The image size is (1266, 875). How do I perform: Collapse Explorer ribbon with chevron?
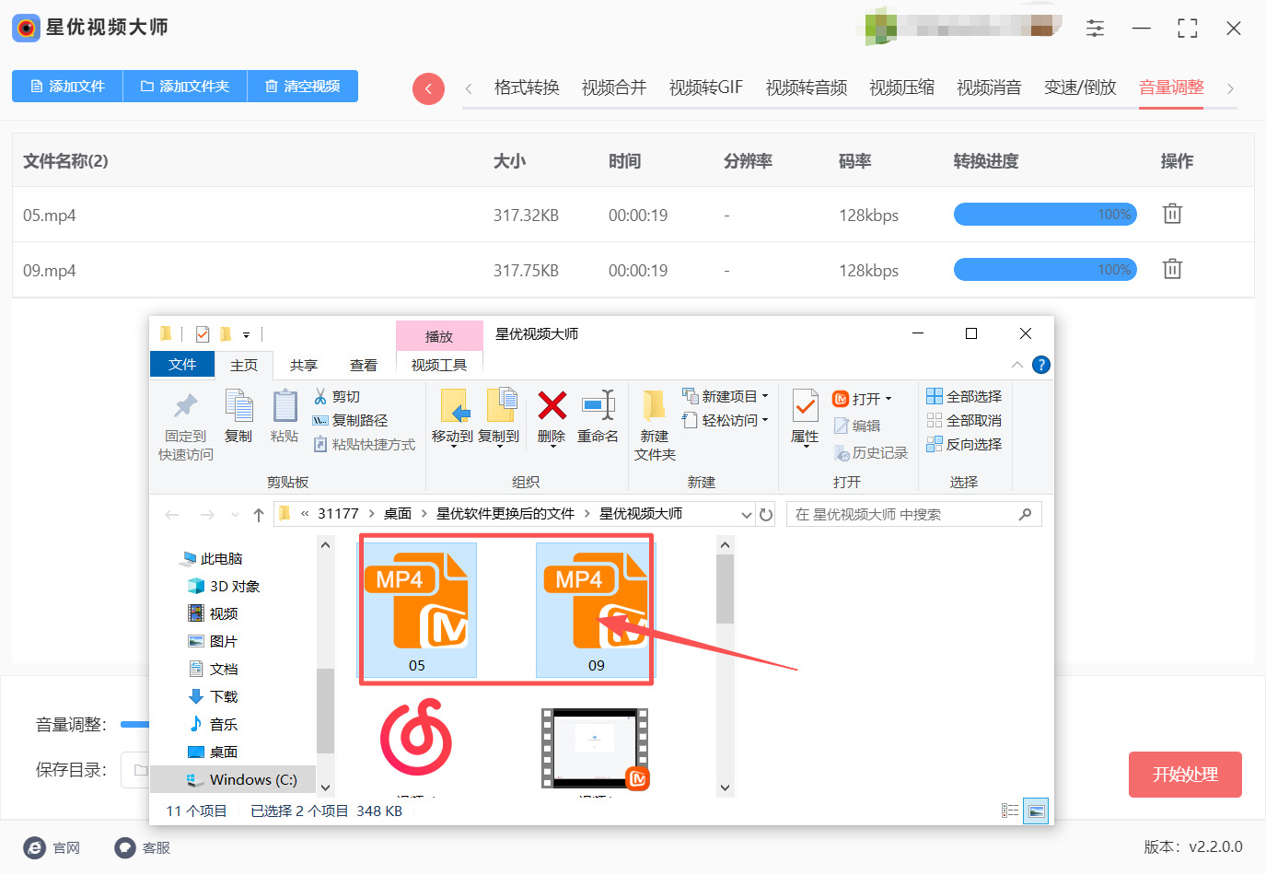1017,365
